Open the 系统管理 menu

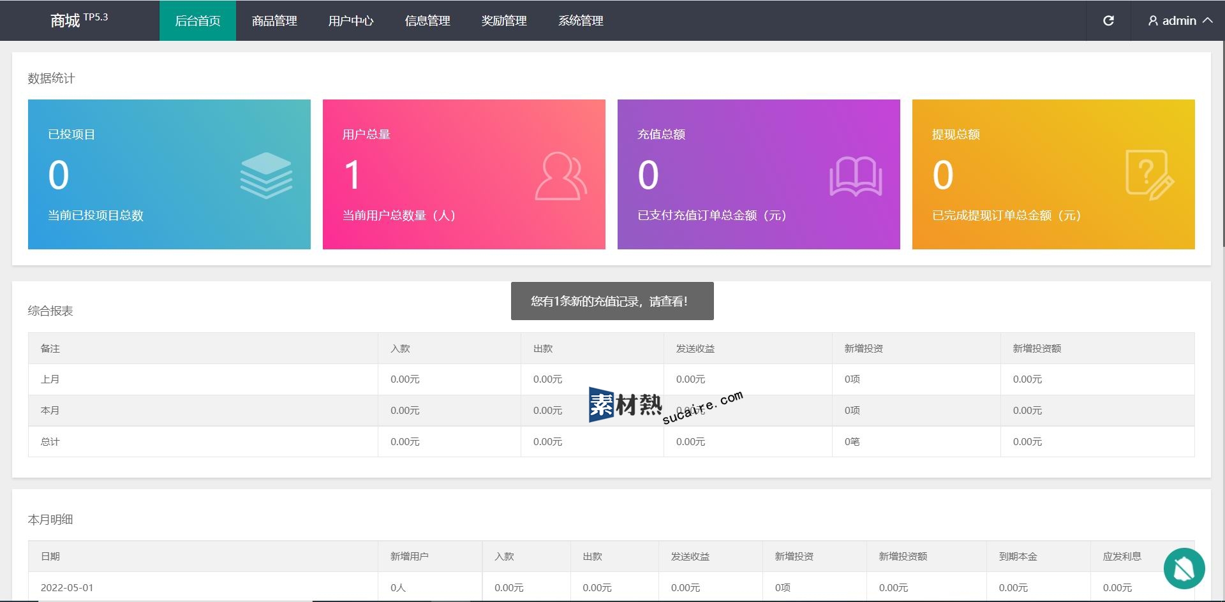pyautogui.click(x=581, y=21)
